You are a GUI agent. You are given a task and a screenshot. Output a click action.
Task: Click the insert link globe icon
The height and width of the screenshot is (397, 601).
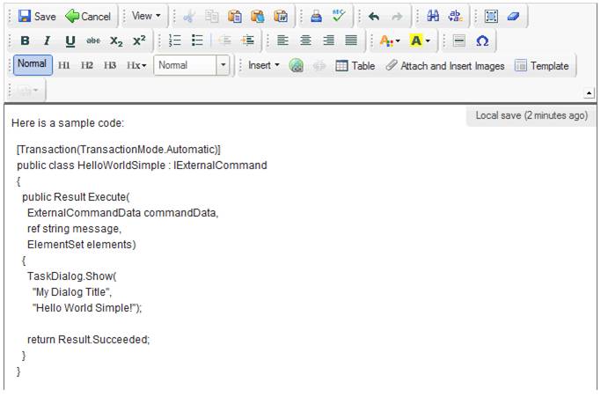coord(297,66)
